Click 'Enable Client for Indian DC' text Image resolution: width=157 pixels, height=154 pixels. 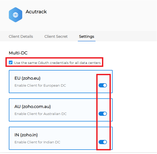pos(37,142)
